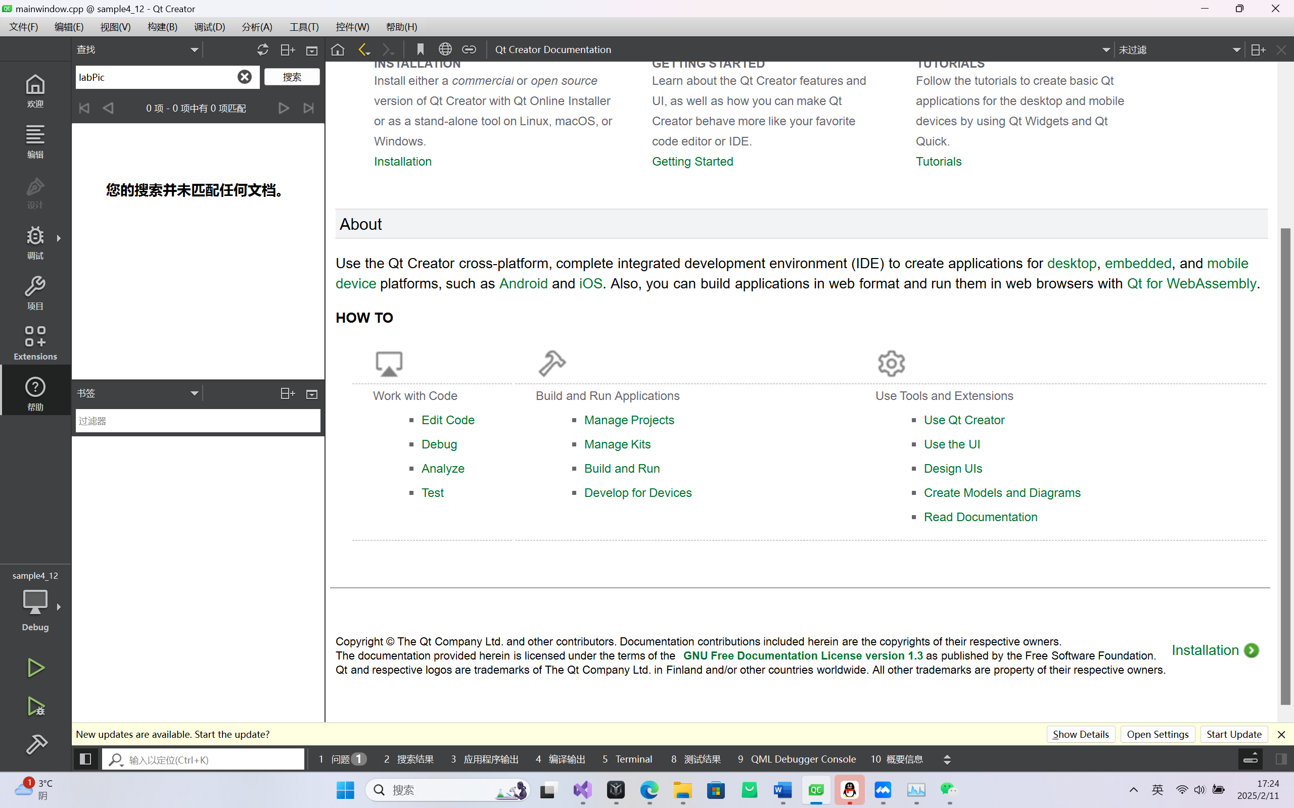Viewport: 1294px width, 808px height.
Task: Open the 文件(F) menu
Action: (24, 27)
